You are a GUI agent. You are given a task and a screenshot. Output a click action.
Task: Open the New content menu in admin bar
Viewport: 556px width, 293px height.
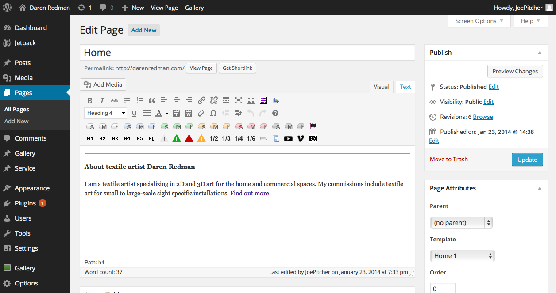[133, 8]
